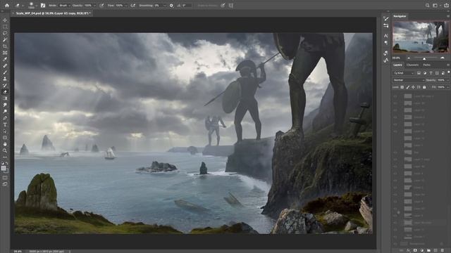The image size is (451, 253).
Task: Toggle lock transparent pixels
Action: [x=402, y=87]
